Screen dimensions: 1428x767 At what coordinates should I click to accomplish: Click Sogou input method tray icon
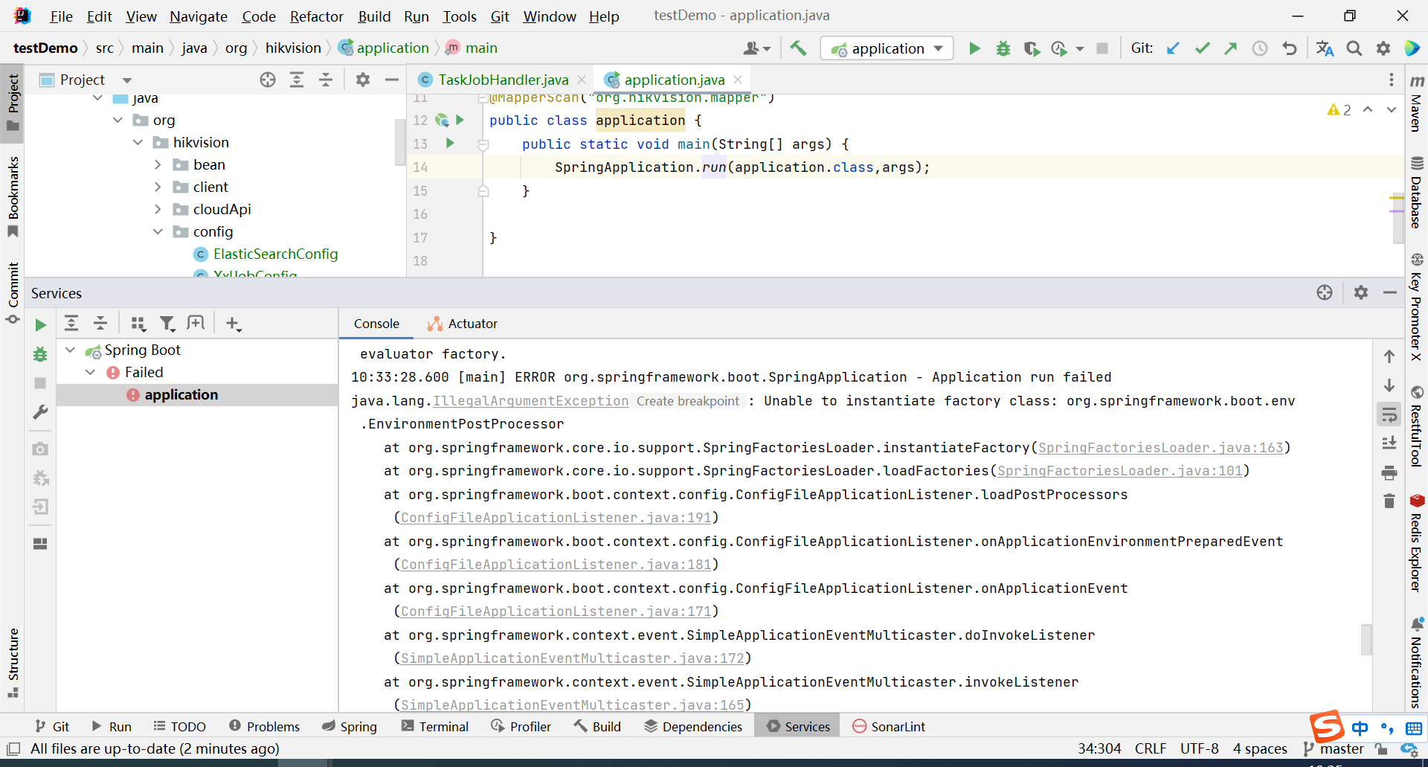(x=1328, y=726)
